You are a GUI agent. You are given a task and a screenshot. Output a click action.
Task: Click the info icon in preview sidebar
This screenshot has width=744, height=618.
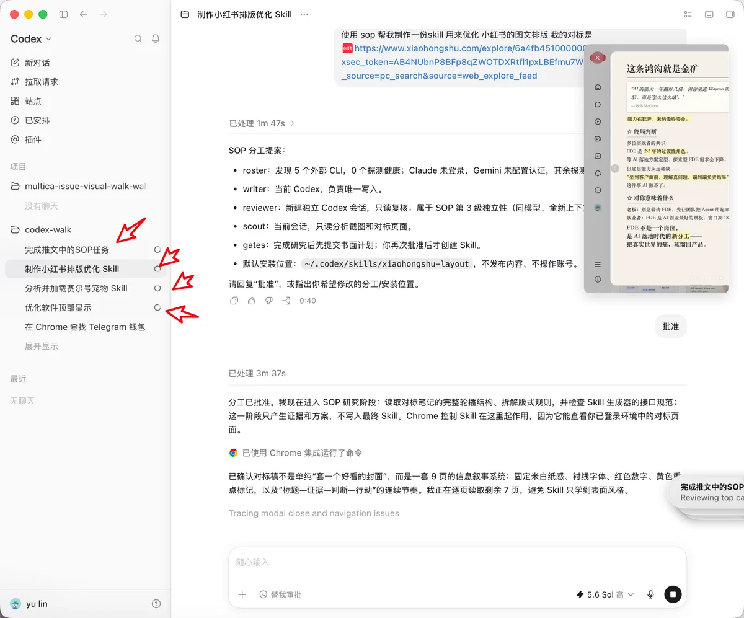click(x=598, y=280)
